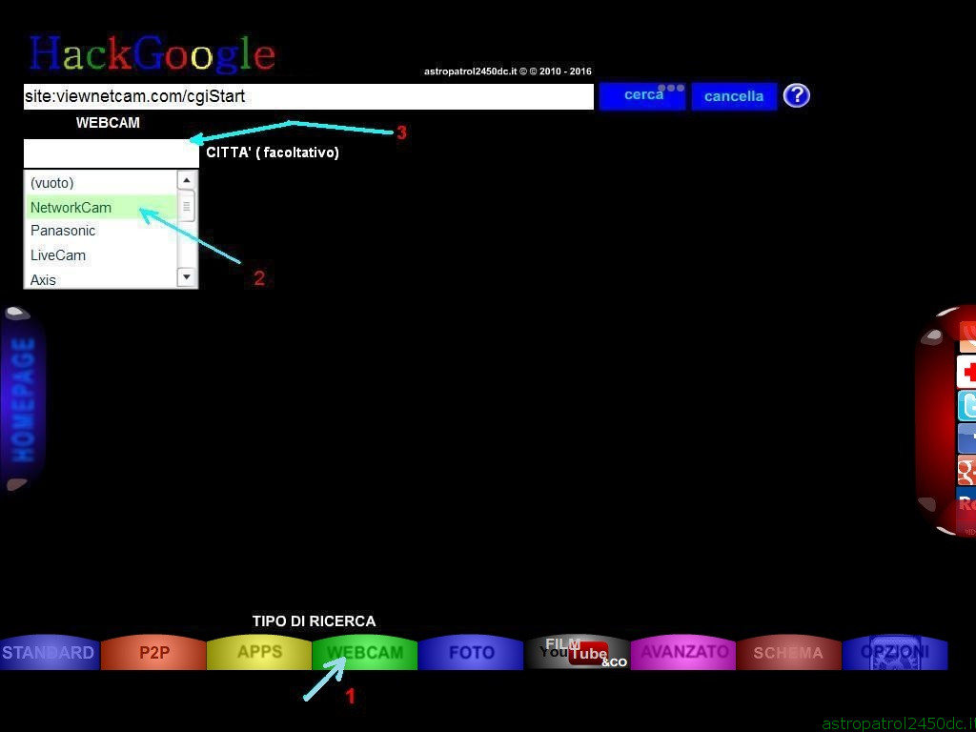Choose NetworkCam from the webcam list
This screenshot has width=976, height=732.
101,207
